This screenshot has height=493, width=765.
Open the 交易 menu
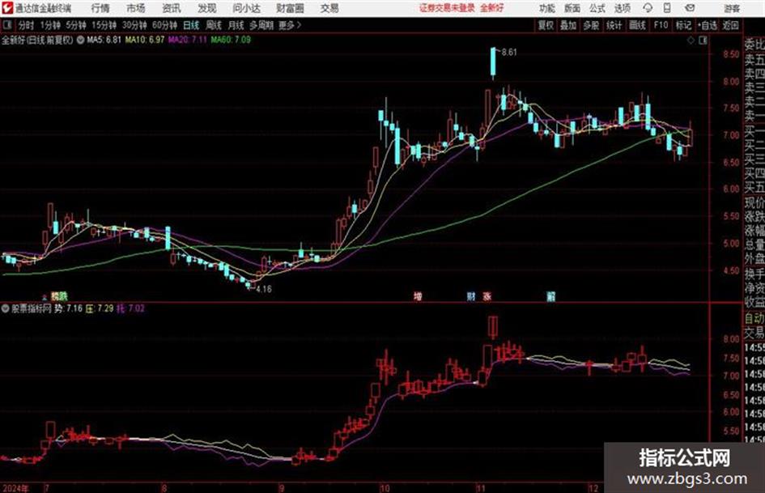coord(329,8)
